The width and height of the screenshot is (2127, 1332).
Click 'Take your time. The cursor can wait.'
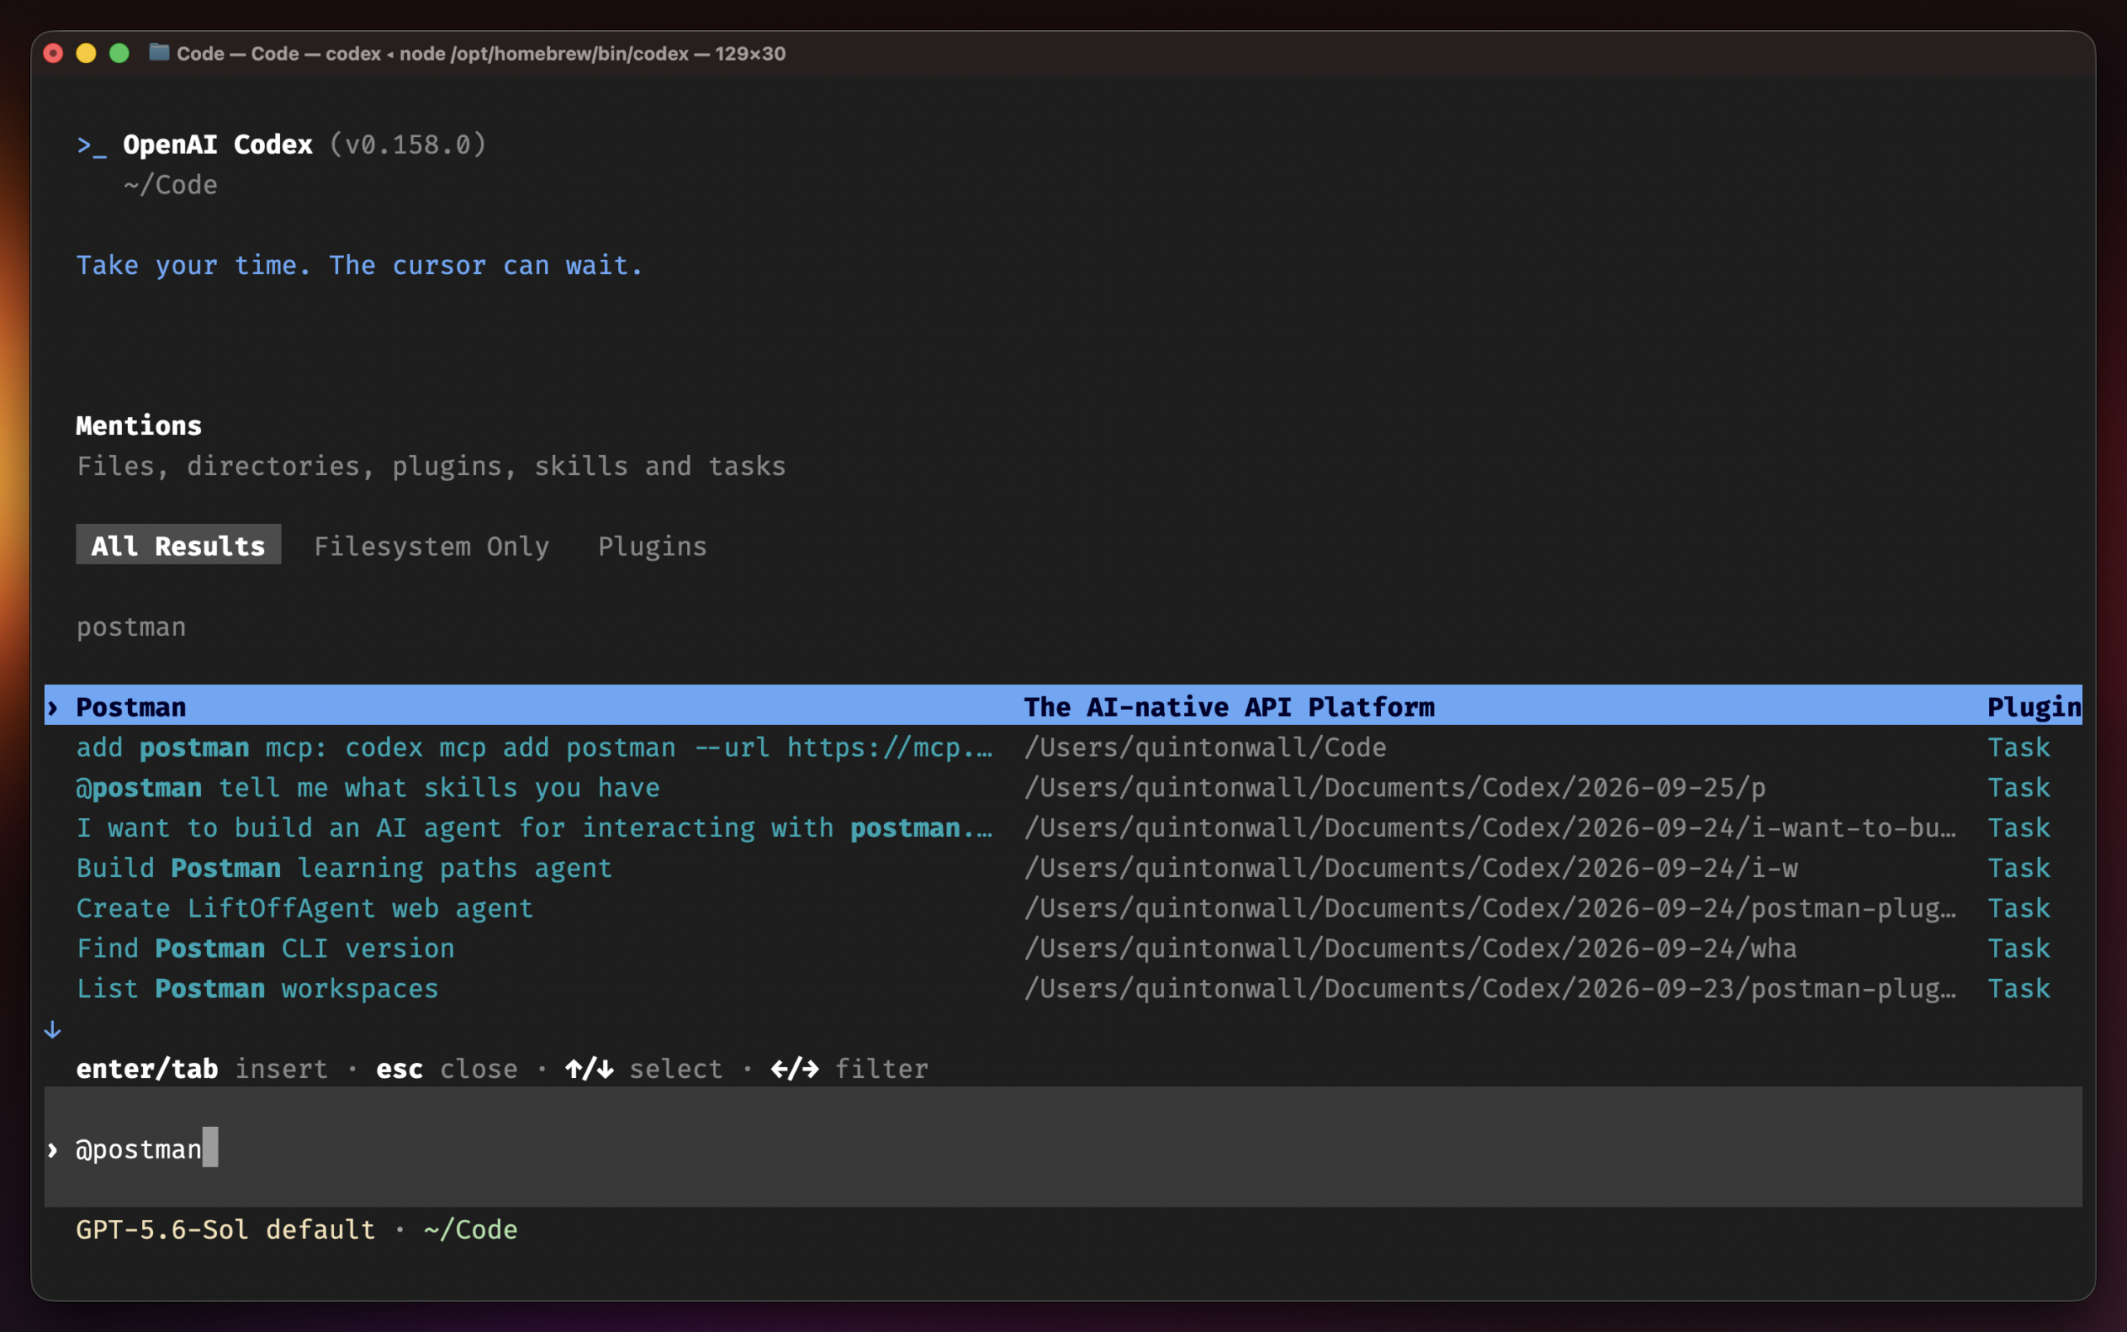click(360, 265)
